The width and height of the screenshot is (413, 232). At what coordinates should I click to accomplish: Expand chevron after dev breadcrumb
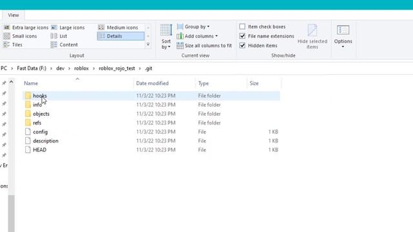coord(69,68)
